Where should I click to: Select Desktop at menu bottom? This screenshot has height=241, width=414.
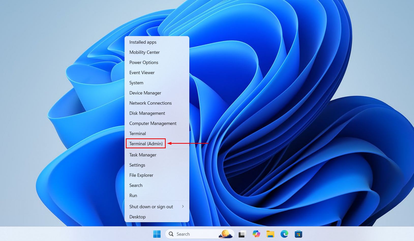tap(157, 217)
